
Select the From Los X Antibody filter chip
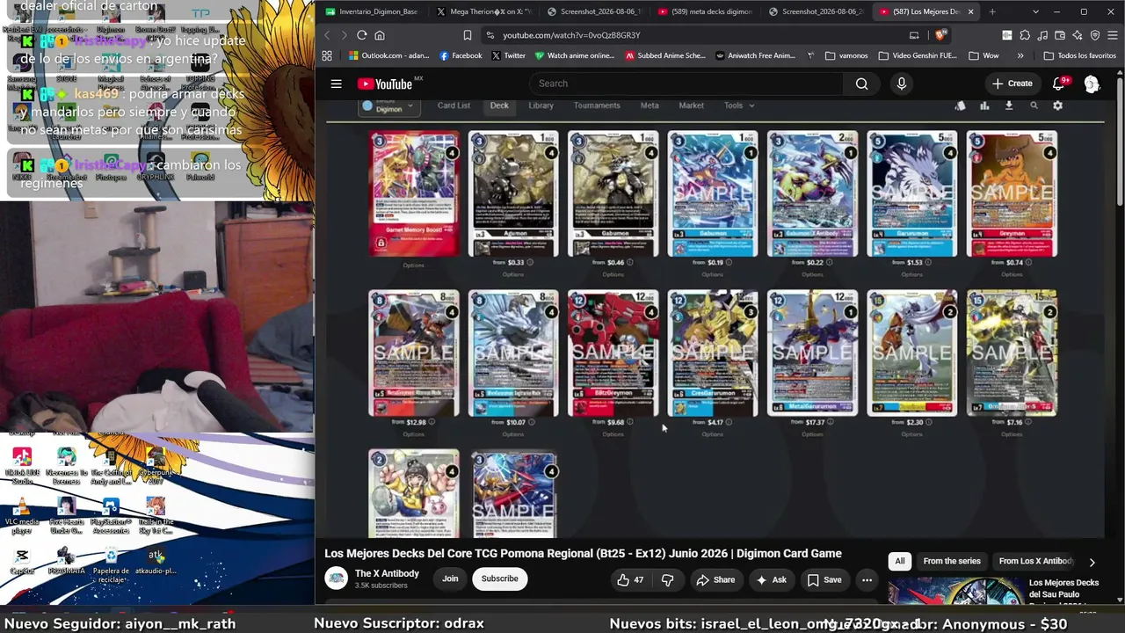coord(1036,561)
